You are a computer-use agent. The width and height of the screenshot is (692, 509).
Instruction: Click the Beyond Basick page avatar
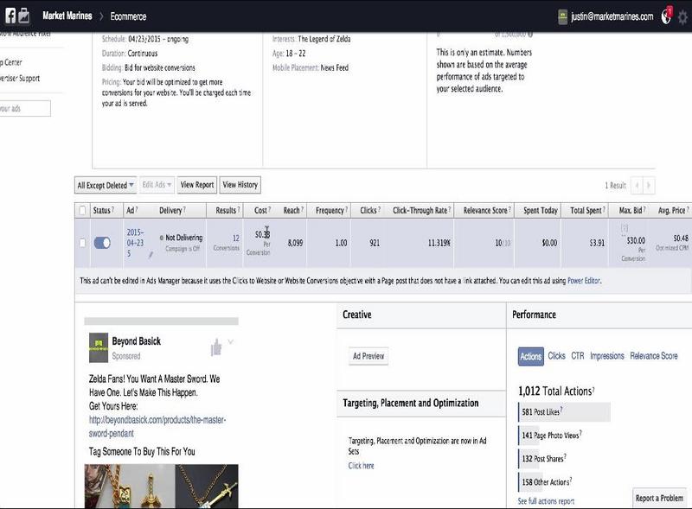click(99, 347)
